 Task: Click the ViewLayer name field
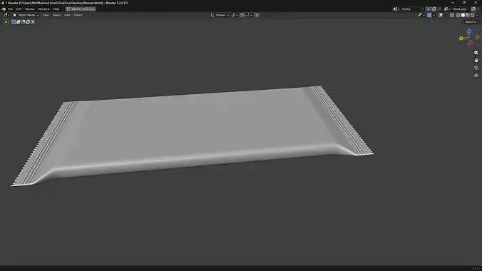click(459, 9)
